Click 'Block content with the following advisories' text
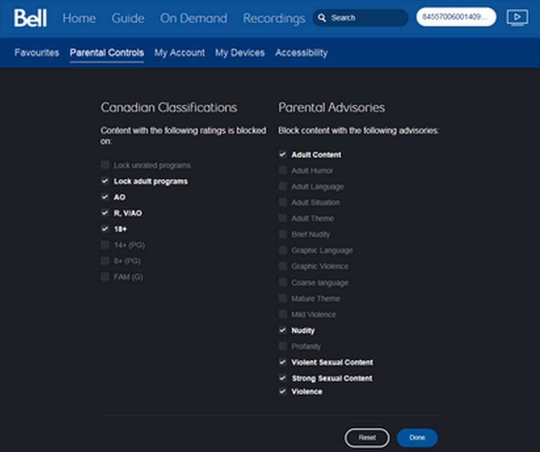The image size is (540, 452). coord(358,131)
